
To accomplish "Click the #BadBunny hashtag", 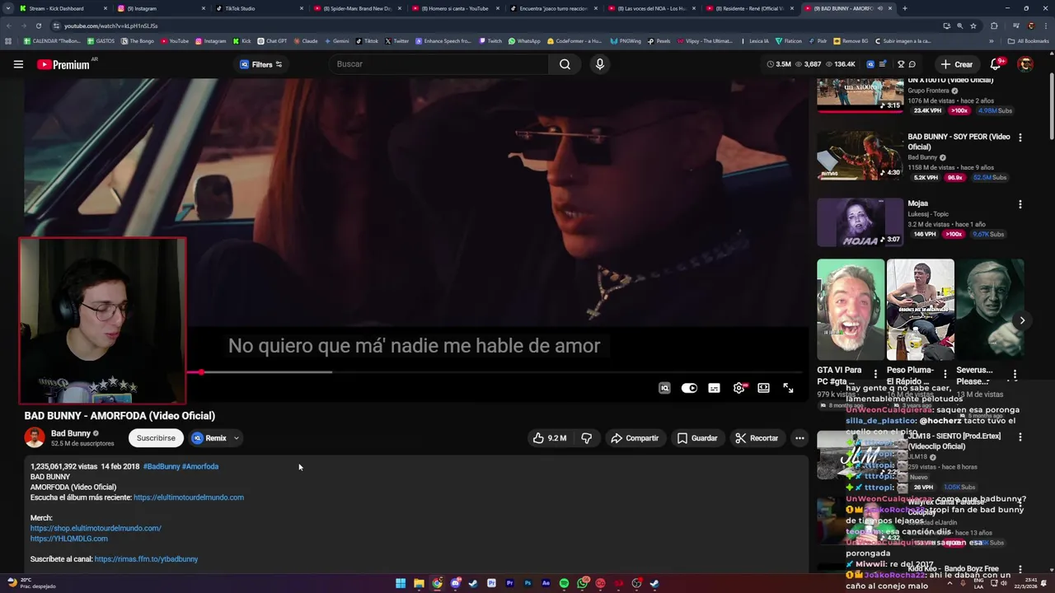I will [162, 466].
